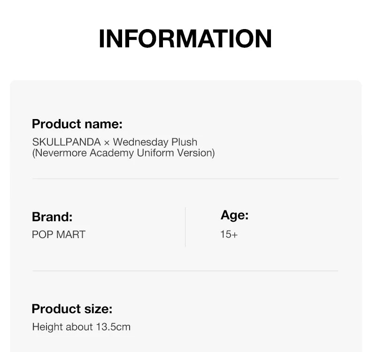
Task: Click the word Wednesday in product name
Action: [x=141, y=142]
